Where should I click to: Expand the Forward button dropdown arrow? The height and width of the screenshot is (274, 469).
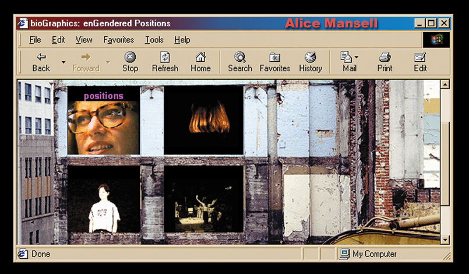coord(108,62)
